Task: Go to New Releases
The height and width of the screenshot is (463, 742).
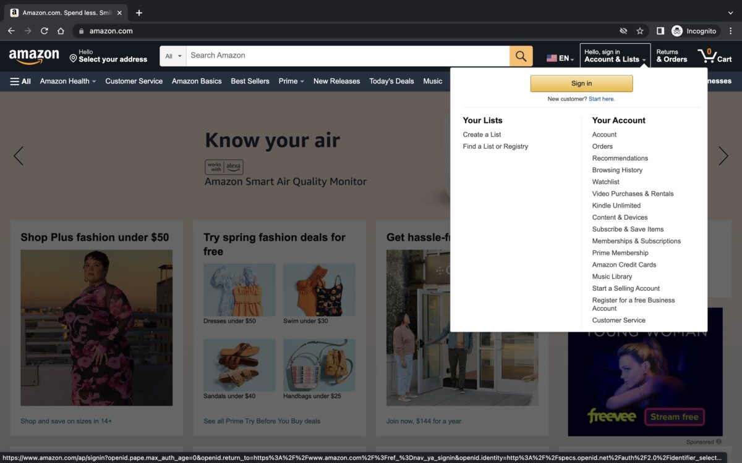Action: click(x=336, y=81)
